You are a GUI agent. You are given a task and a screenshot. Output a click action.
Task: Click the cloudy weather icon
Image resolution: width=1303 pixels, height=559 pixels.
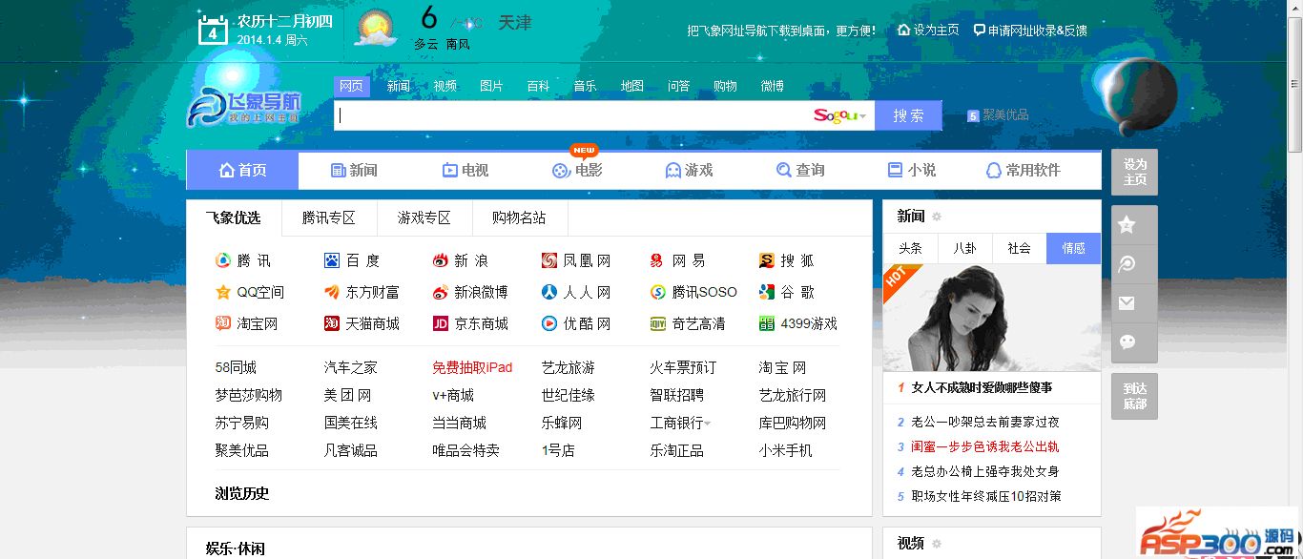376,29
